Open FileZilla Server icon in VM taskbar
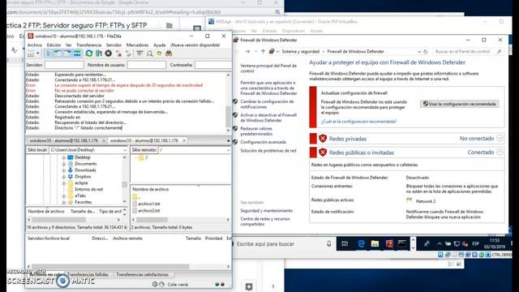Screen dimensions: 519x292 [x=389, y=244]
